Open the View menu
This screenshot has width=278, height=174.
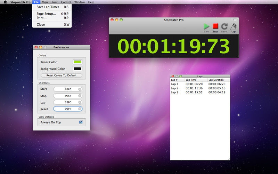tap(45, 2)
